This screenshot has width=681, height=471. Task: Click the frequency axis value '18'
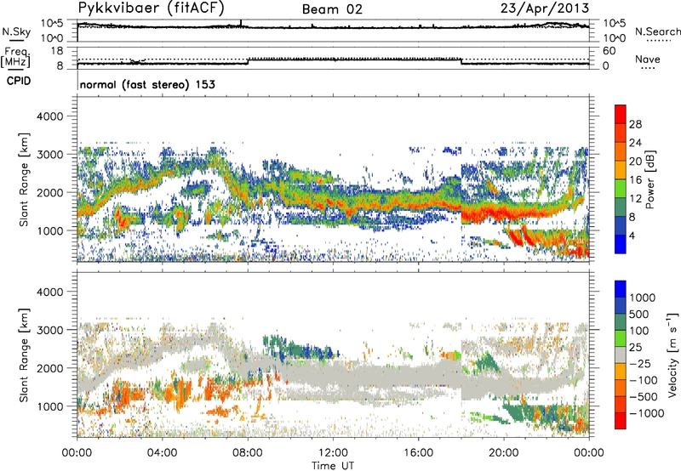57,51
